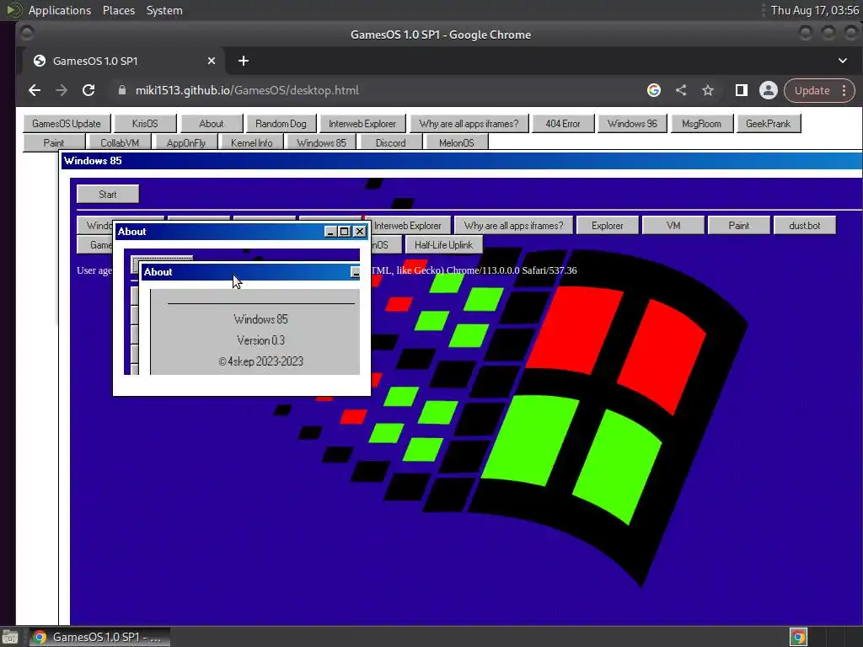Click the Windows 85 Start button
This screenshot has width=863, height=647.
point(108,195)
